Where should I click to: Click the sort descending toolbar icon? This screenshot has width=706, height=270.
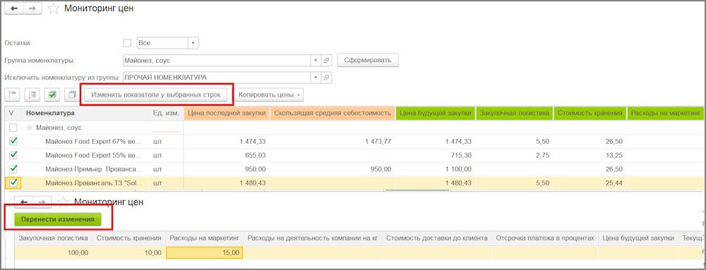[x=32, y=94]
